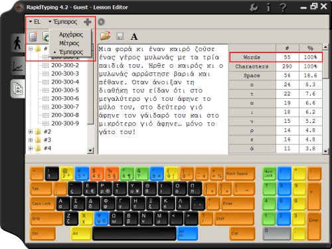
Task: Expand the #3 folder
Action: point(31,140)
